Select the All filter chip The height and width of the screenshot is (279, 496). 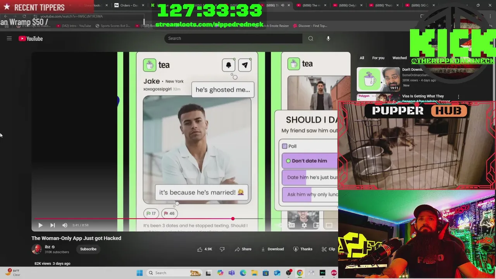[x=362, y=58]
